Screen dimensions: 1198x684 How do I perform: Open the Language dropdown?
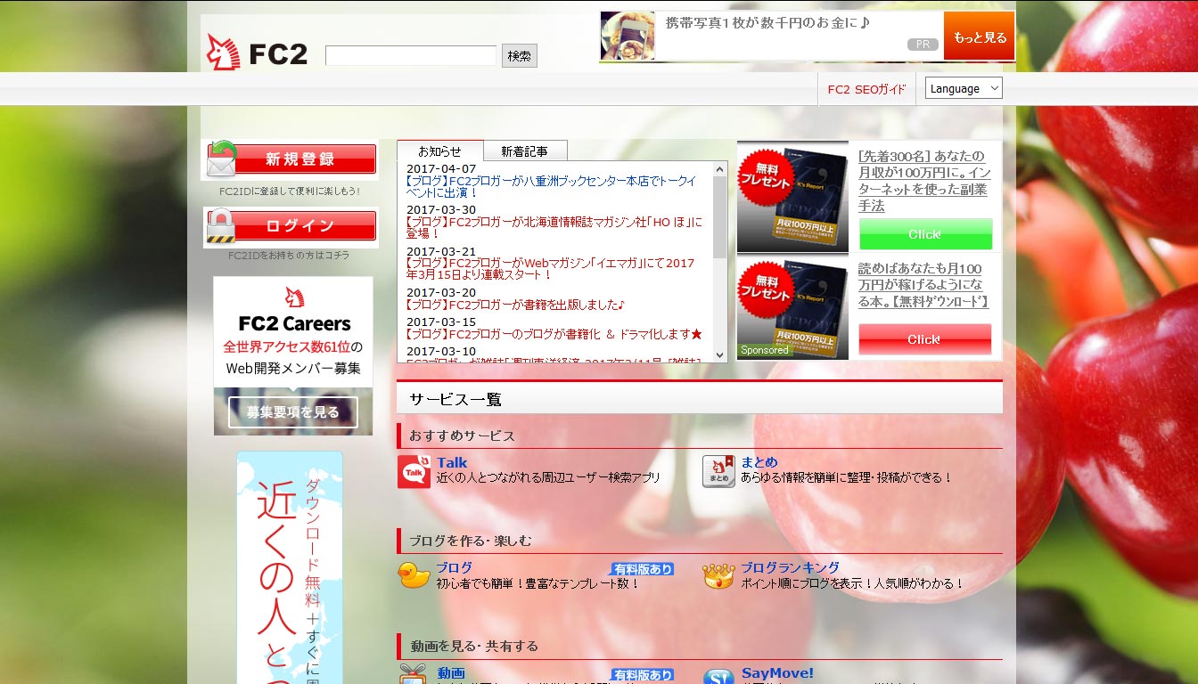(x=964, y=88)
